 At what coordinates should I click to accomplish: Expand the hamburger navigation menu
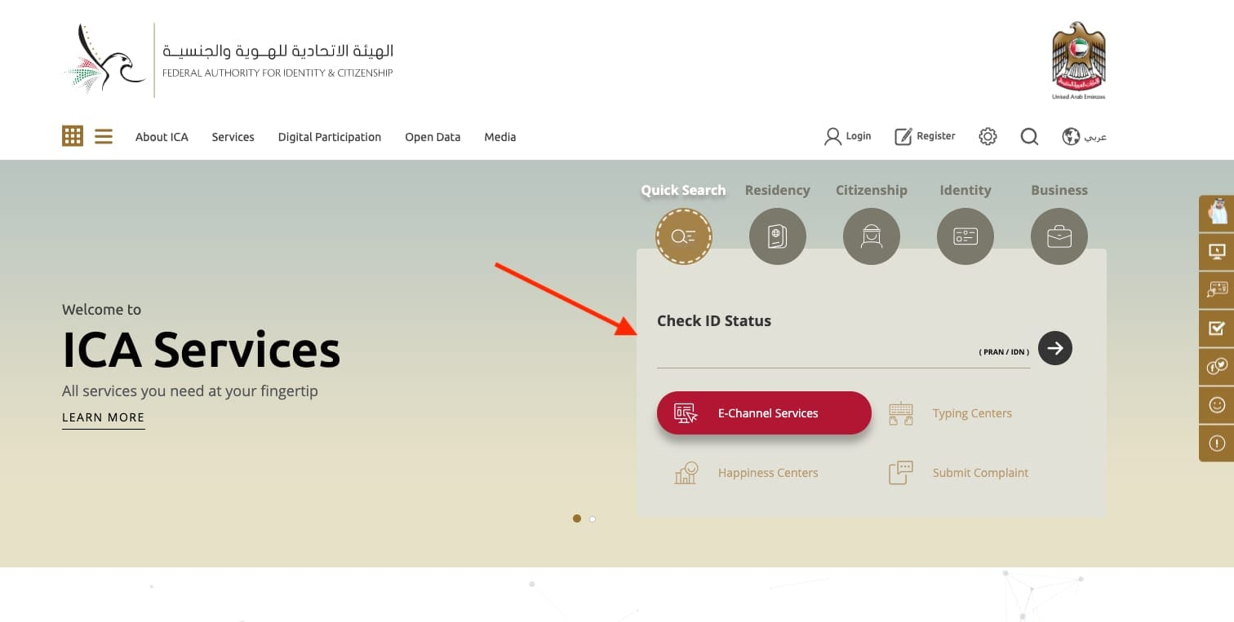click(x=103, y=136)
